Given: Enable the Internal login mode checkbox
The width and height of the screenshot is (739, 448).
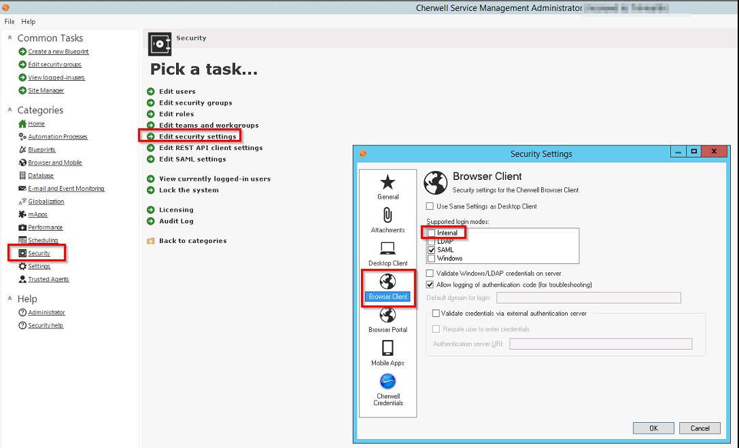Looking at the screenshot, I should [431, 234].
